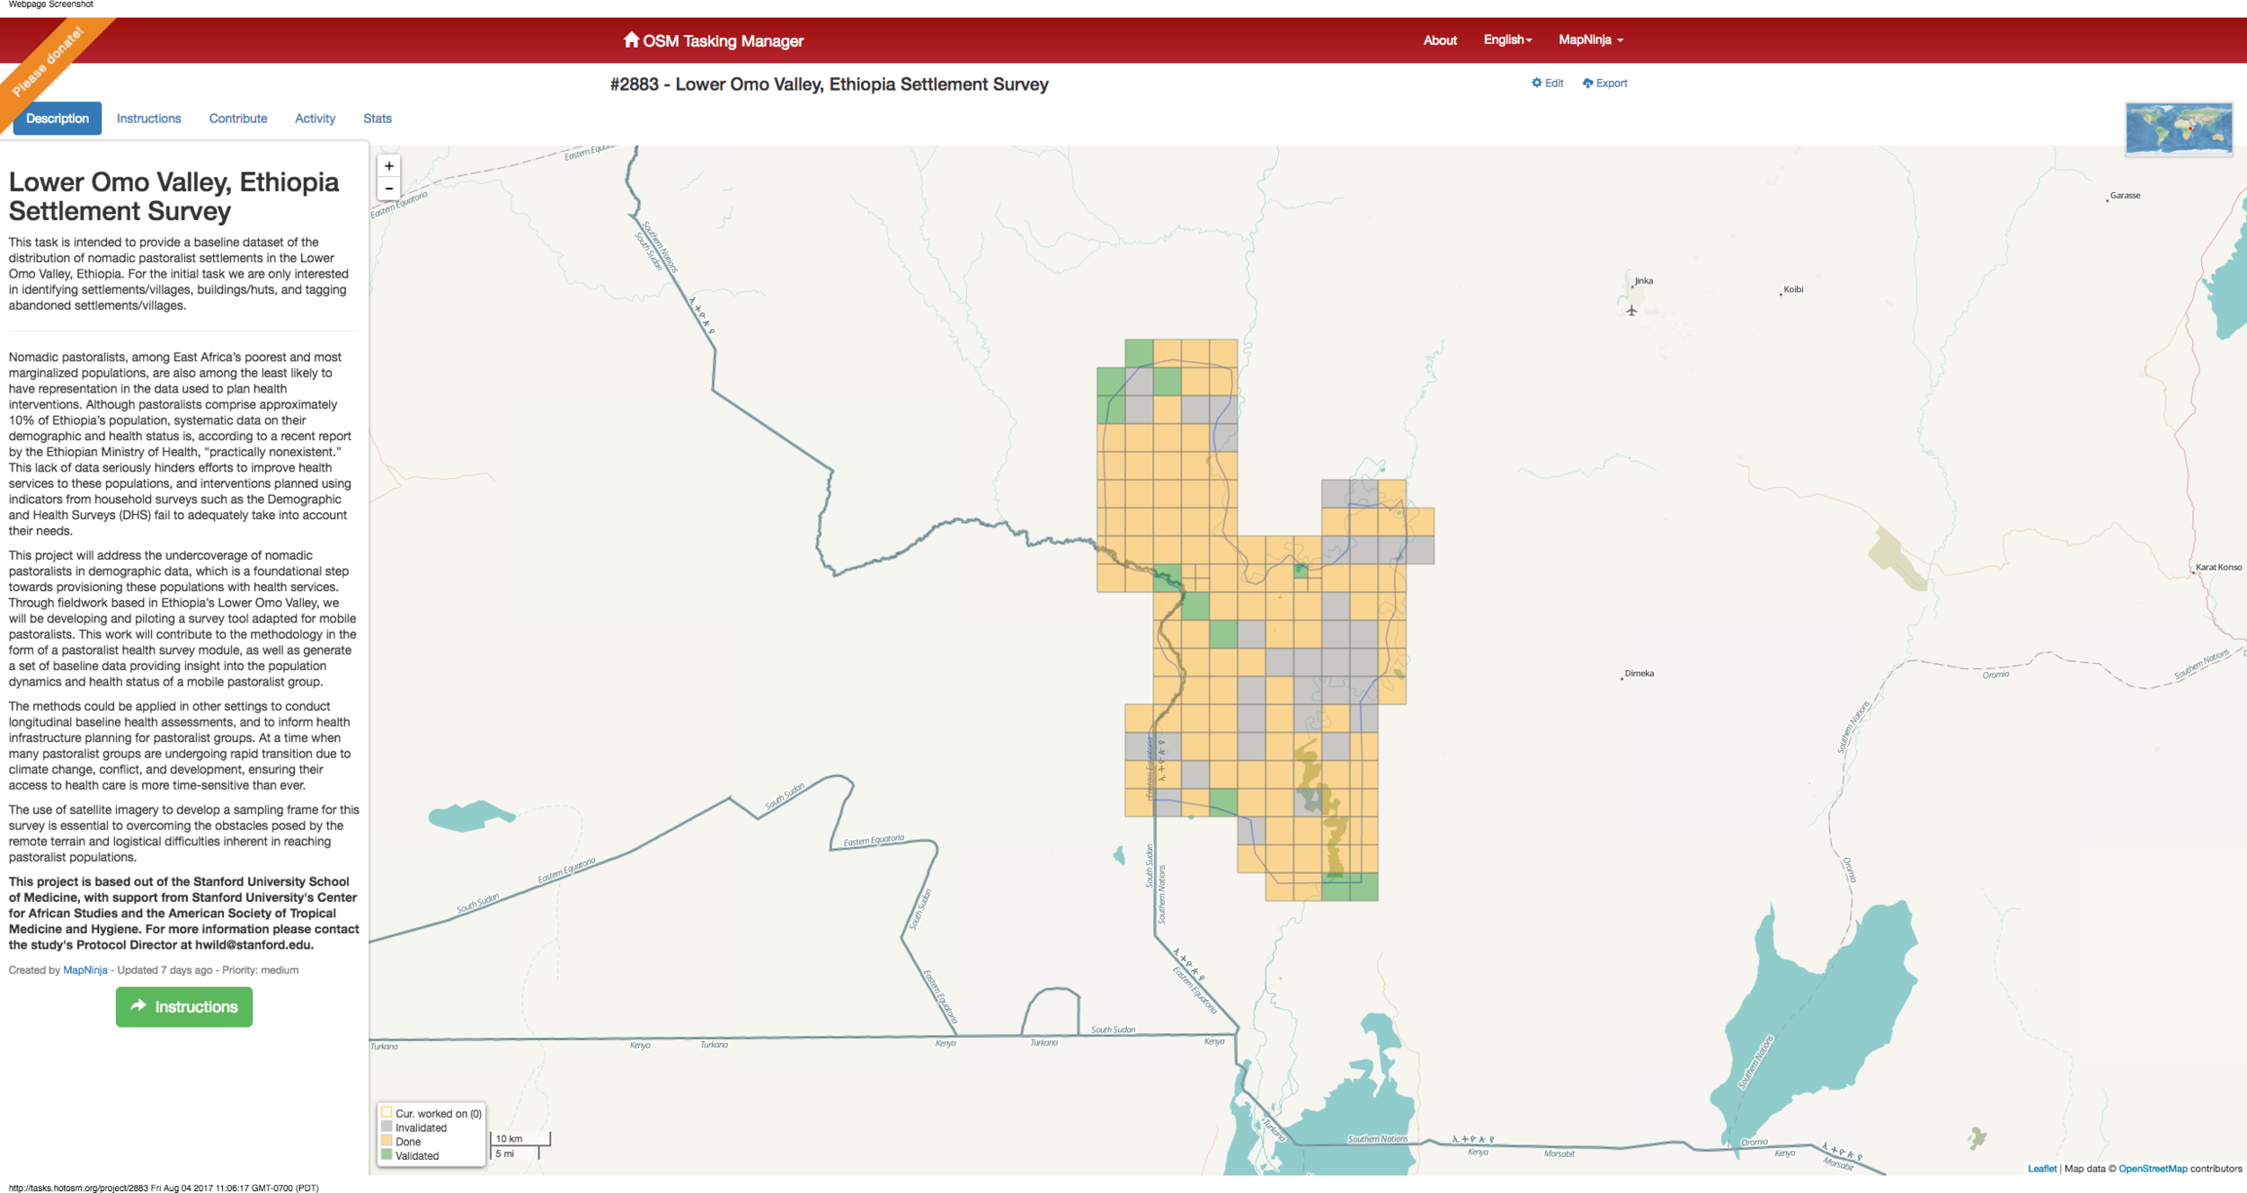Image resolution: width=2247 pixels, height=1193 pixels.
Task: Select the Activity tab
Action: [x=315, y=119]
